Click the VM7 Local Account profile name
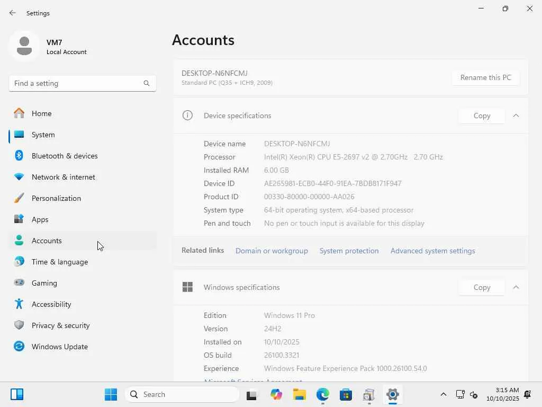 pos(66,47)
